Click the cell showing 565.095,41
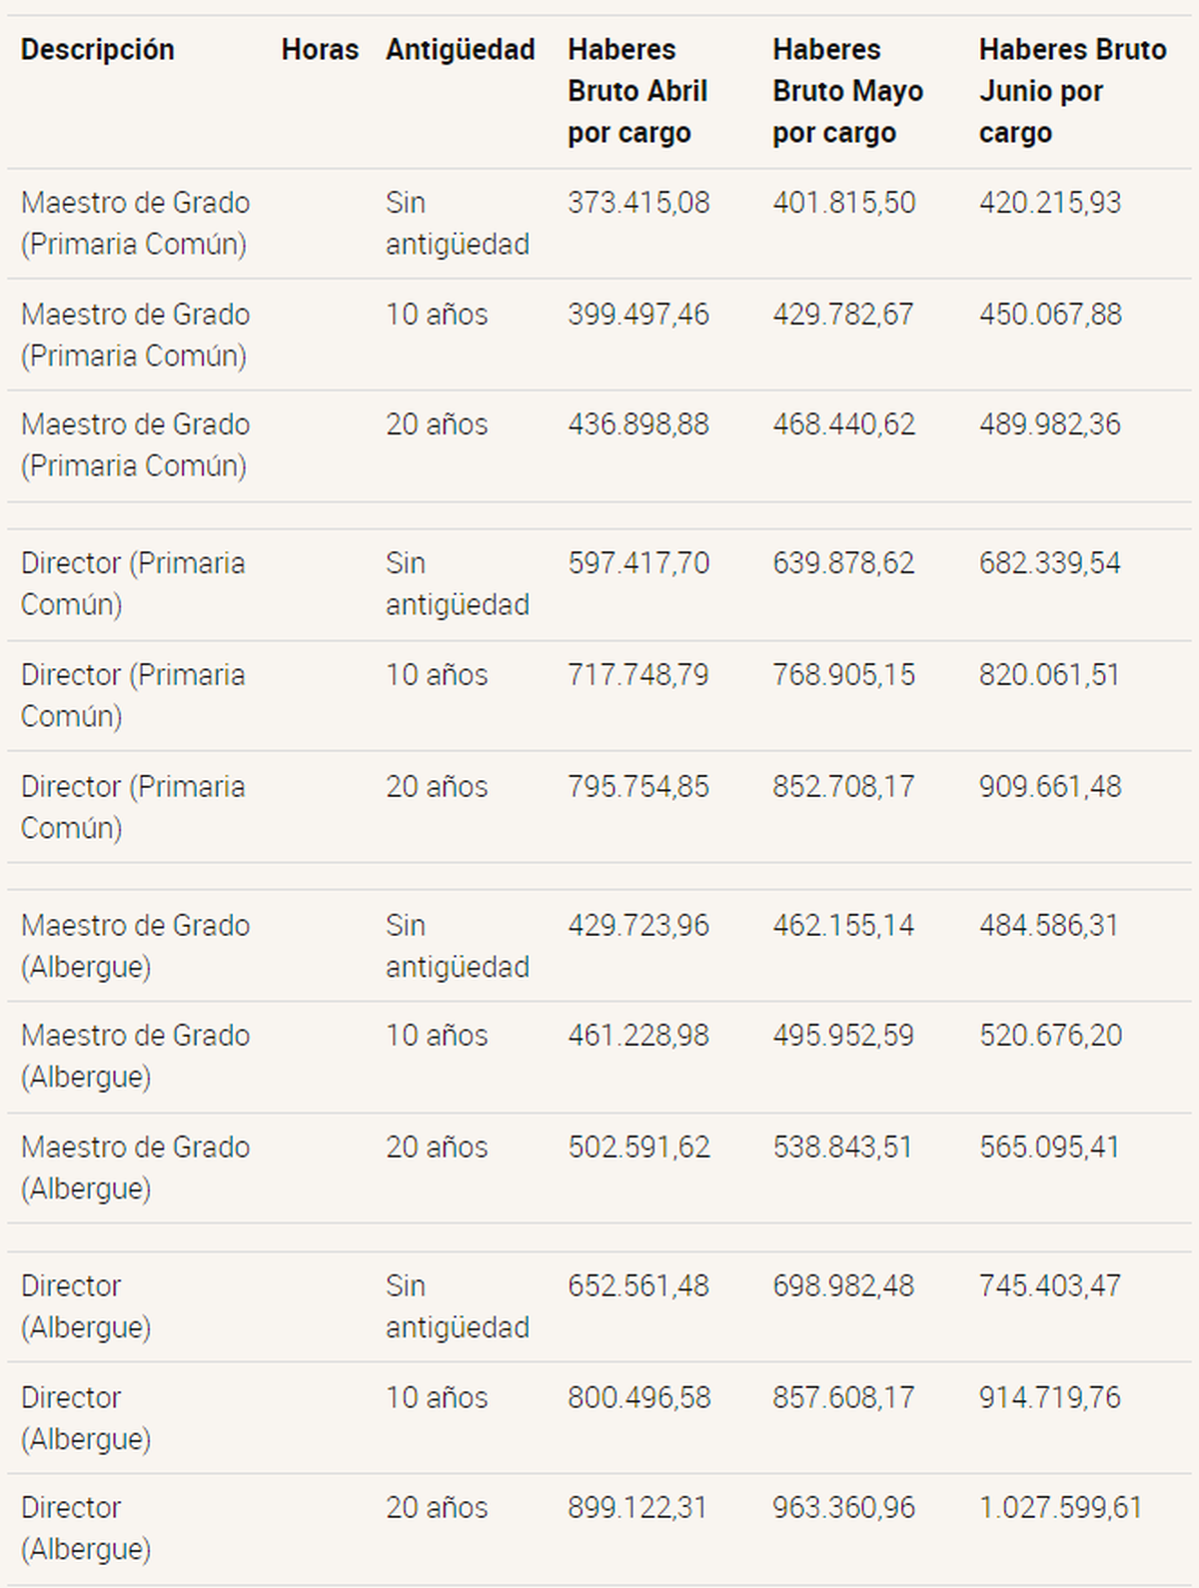The height and width of the screenshot is (1588, 1199). pyautogui.click(x=1049, y=1148)
